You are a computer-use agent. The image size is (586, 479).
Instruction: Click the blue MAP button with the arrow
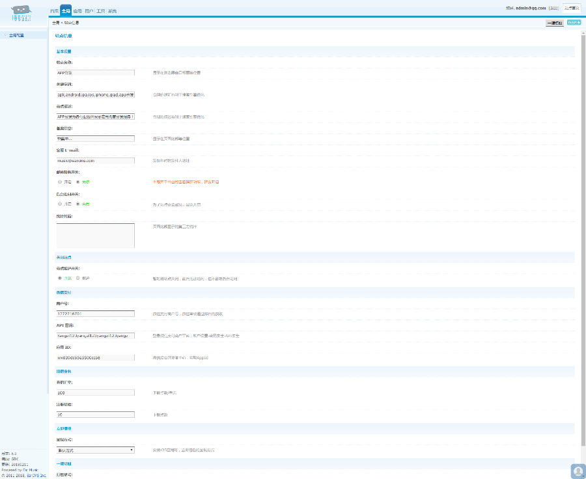pyautogui.click(x=574, y=22)
